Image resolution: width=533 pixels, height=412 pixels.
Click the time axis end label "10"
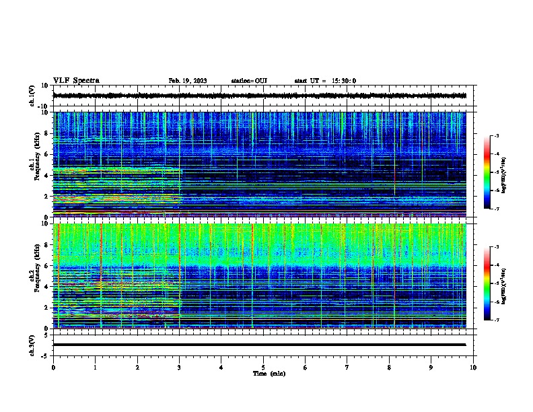[473, 368]
